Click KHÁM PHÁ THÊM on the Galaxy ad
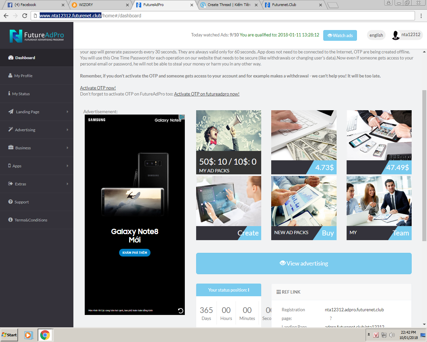Viewport: 427px width, 342px height. 135,252
